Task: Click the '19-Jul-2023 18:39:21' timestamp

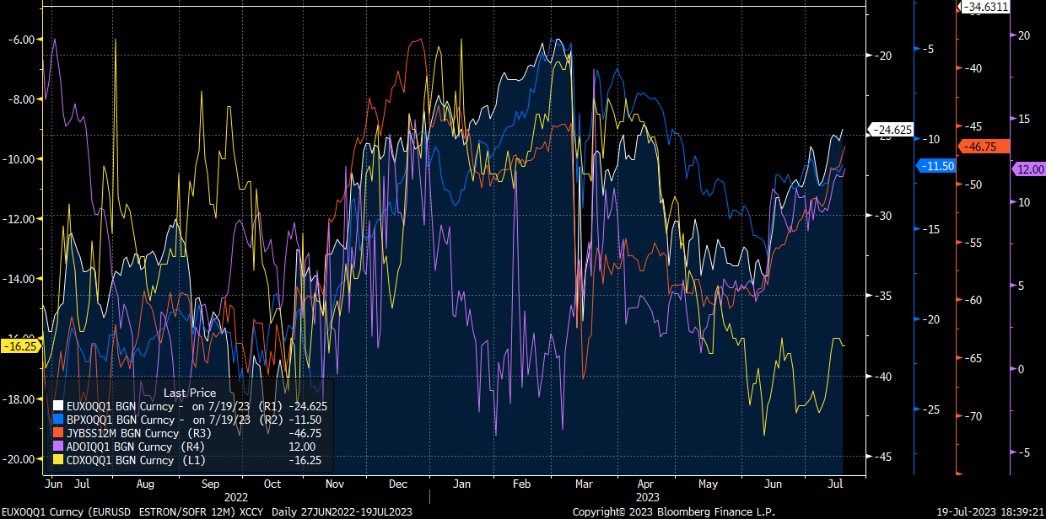Action: coord(989,511)
